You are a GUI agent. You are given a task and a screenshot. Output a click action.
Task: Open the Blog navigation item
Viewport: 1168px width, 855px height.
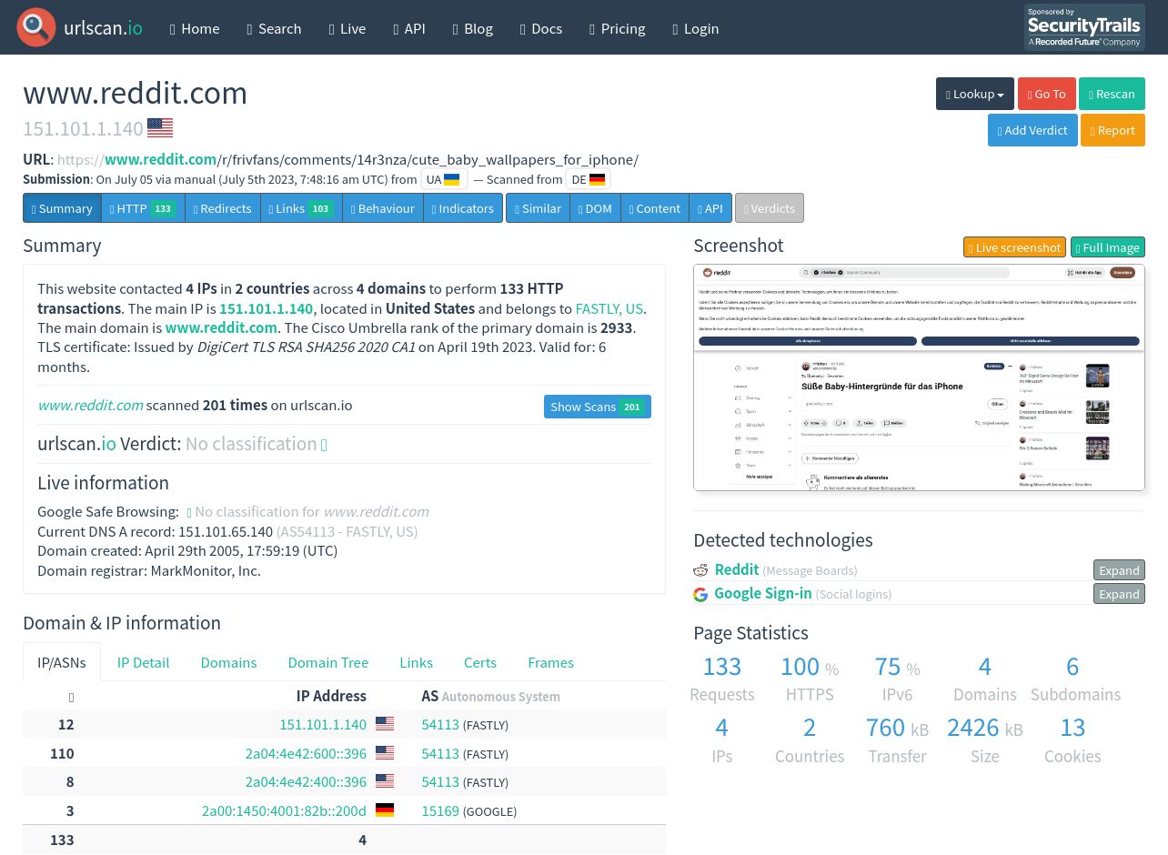(x=473, y=28)
